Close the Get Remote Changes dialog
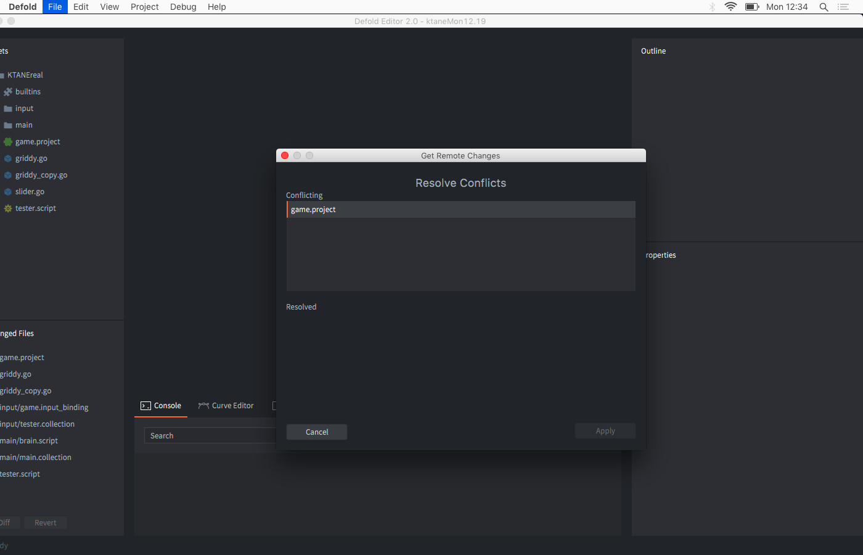Image resolution: width=863 pixels, height=555 pixels. coord(285,155)
